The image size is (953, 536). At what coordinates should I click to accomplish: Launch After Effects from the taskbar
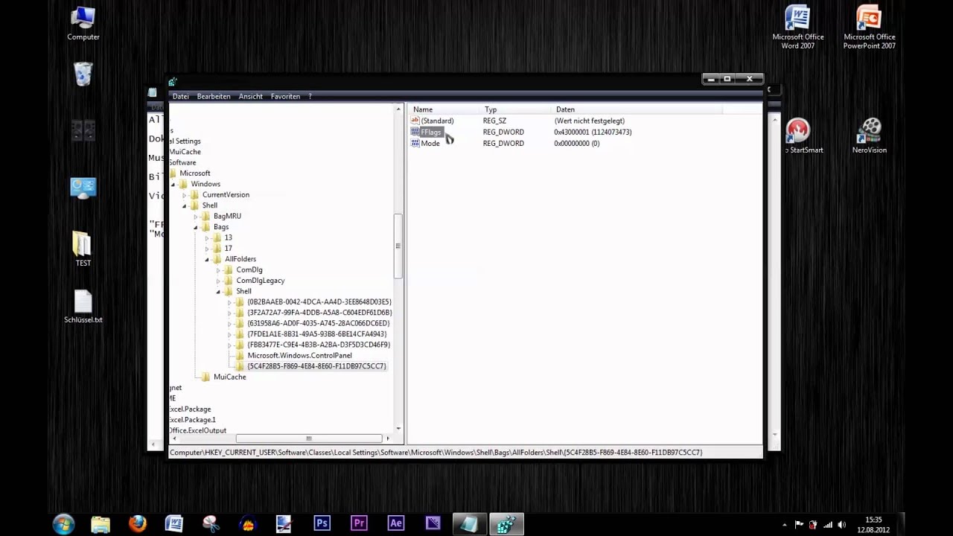click(x=395, y=523)
